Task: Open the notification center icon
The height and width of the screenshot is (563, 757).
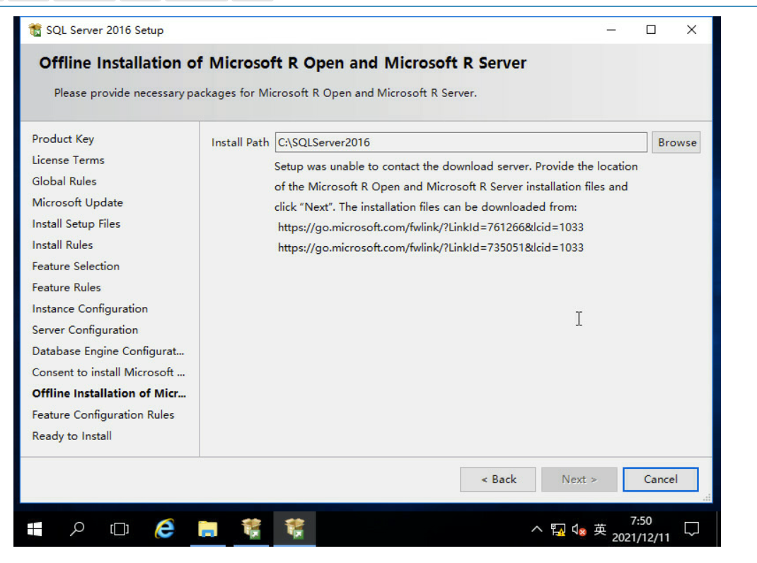Action: point(692,529)
